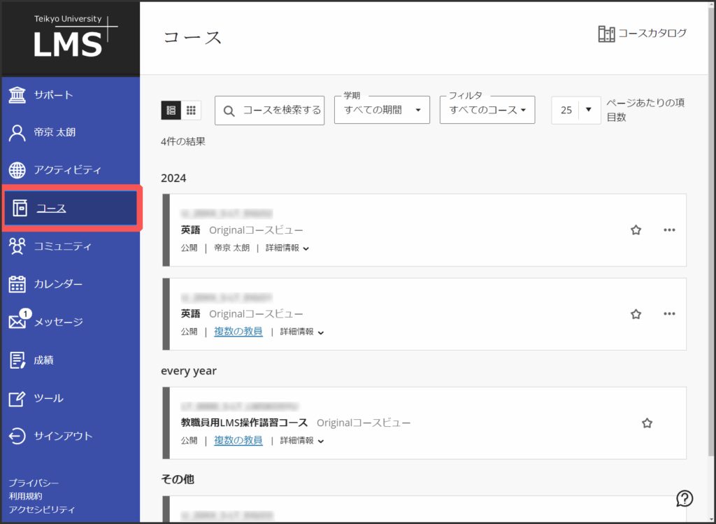Click the search magnifier icon
716x524 pixels.
point(229,111)
